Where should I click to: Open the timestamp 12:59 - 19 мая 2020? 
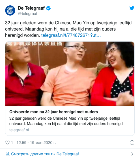36,143
